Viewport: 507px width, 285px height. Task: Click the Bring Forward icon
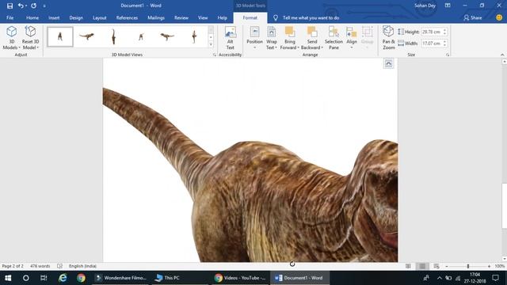pyautogui.click(x=290, y=32)
